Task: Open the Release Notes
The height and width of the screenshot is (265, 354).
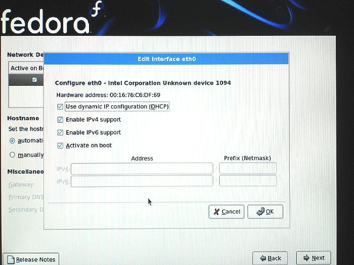Action: click(31, 259)
